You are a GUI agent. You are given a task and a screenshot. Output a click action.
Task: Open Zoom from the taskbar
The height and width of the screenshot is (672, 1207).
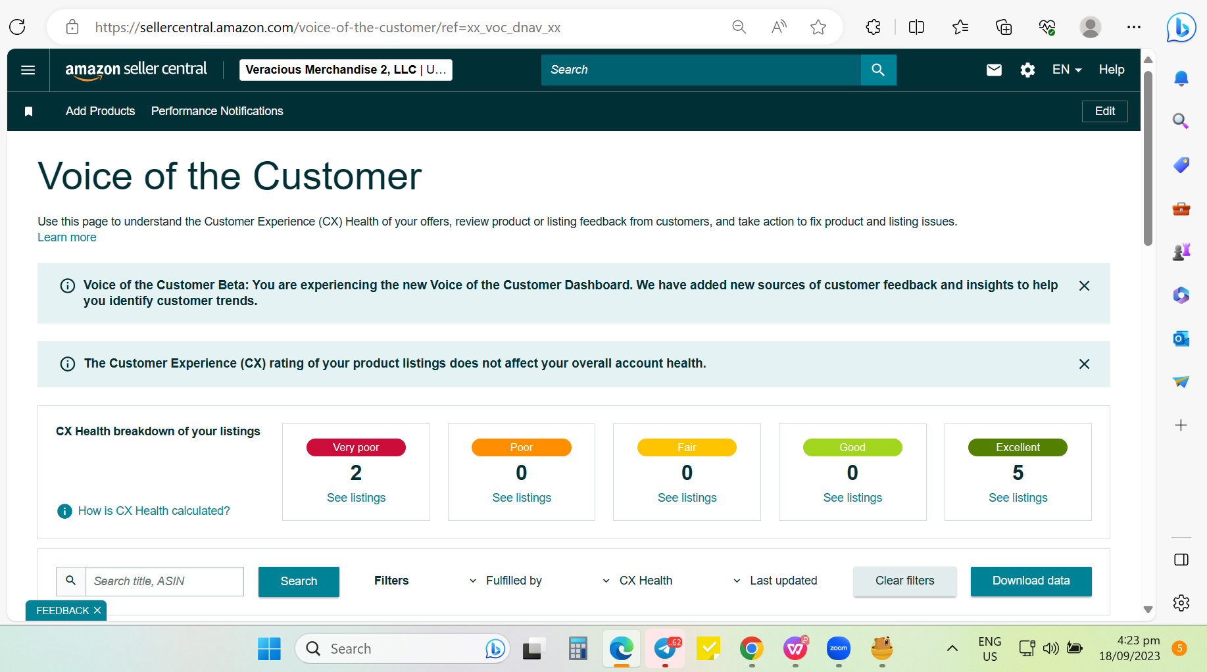839,649
